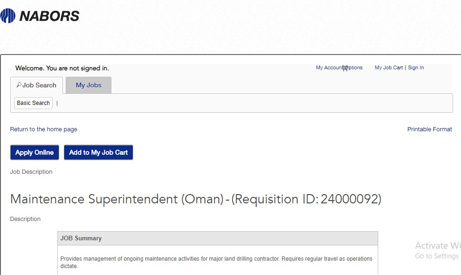Click the NABORS wordmark text
Viewport: 461px width, 275px height.
[x=49, y=16]
